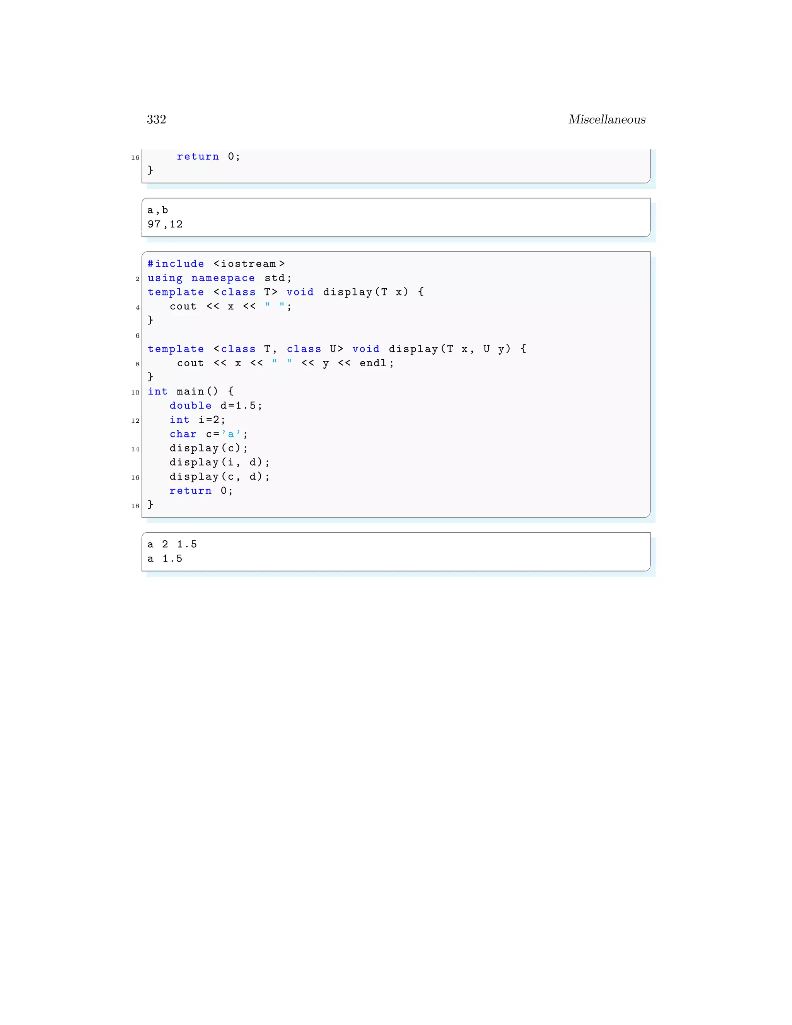Click the single-parameter 'display(T x)' template line

(x=286, y=292)
